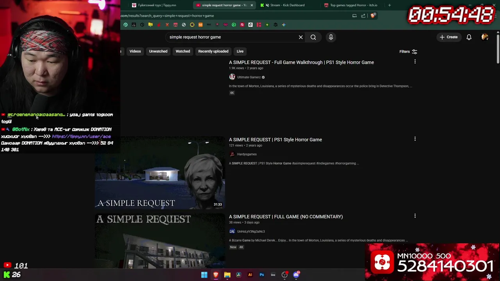Click the Hardysgames channel avatar
This screenshot has height=281, width=500.
tap(232, 154)
